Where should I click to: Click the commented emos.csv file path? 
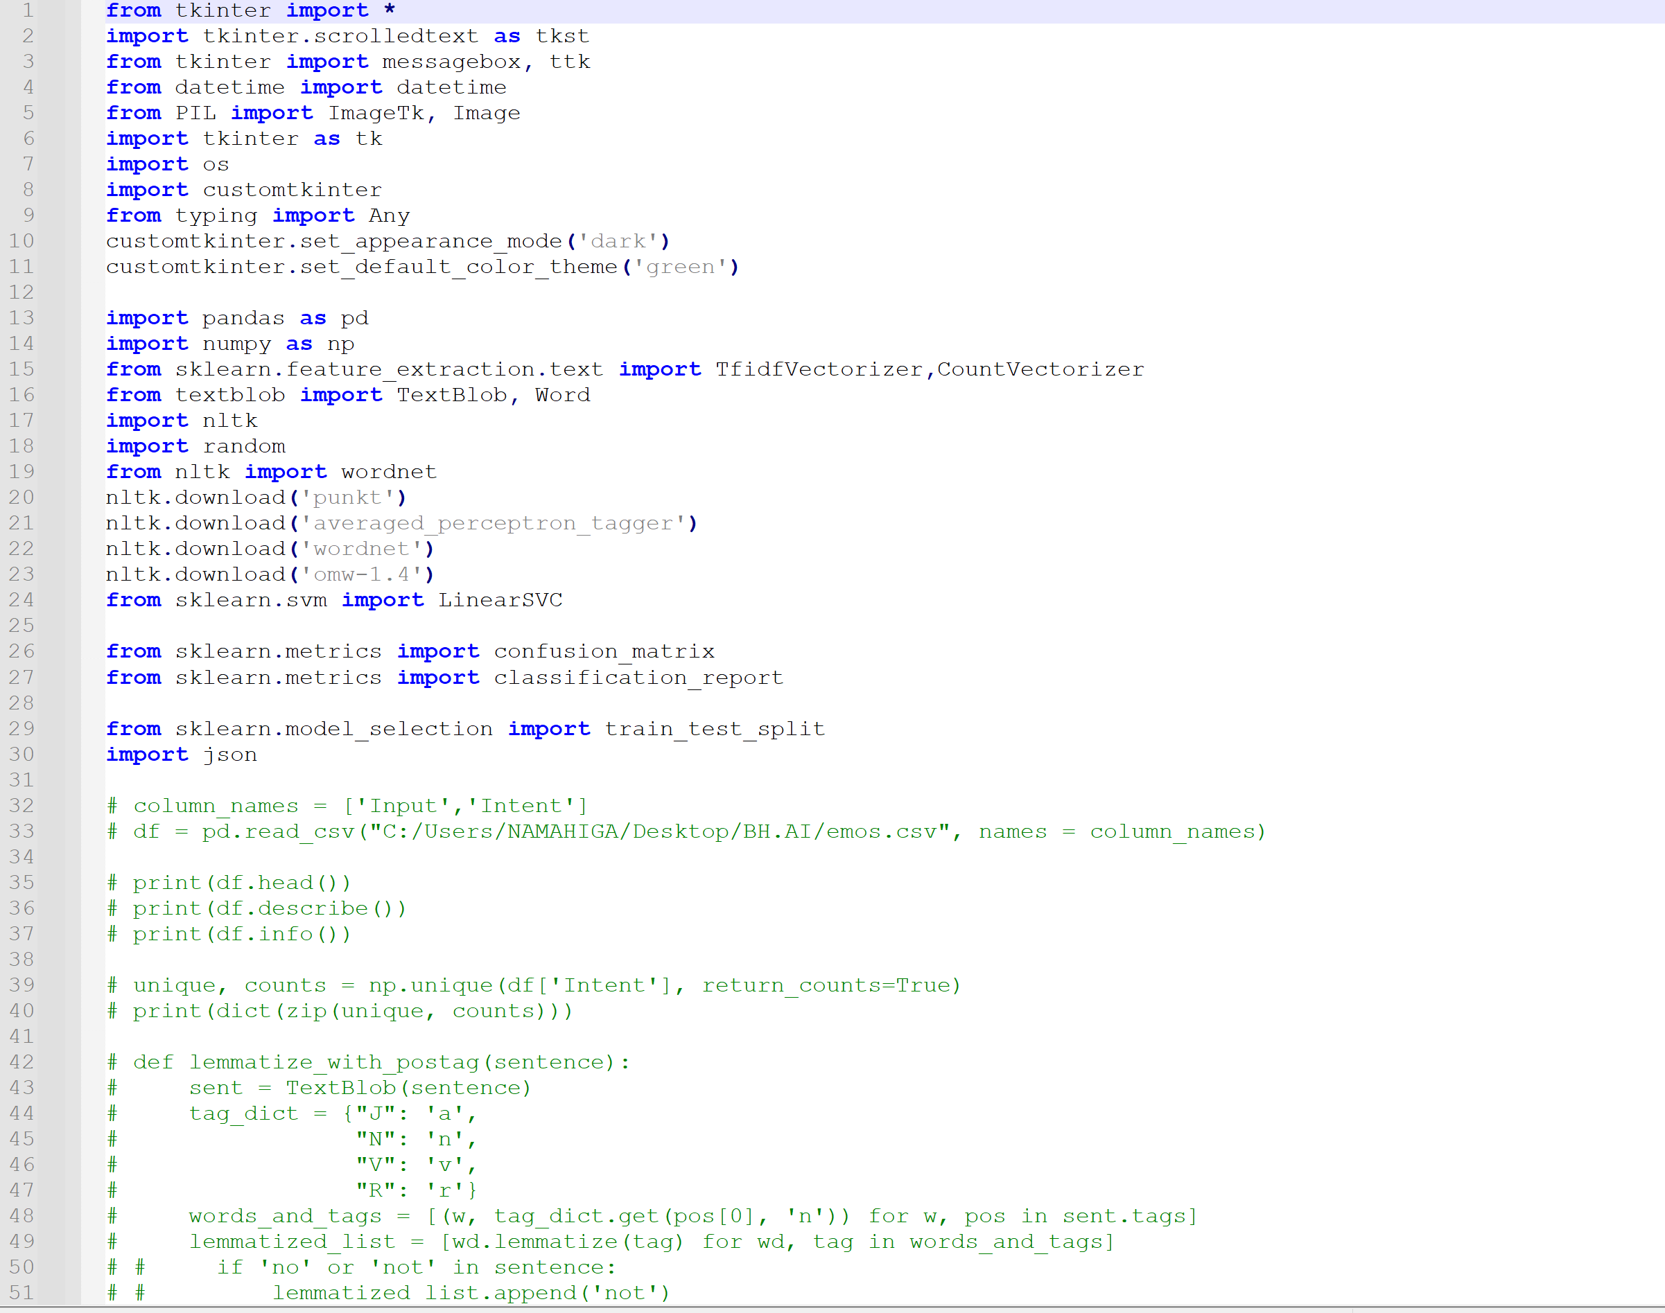pos(660,831)
